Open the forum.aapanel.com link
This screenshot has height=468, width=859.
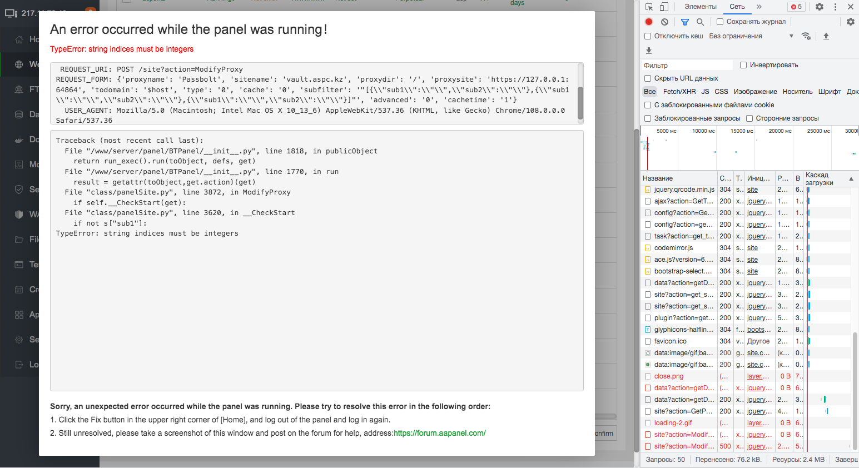[439, 433]
